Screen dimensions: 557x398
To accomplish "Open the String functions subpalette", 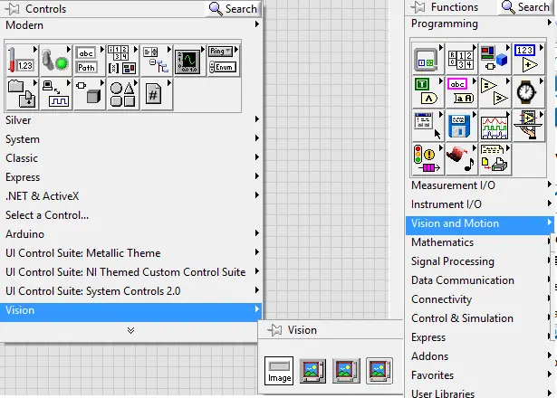I will [x=461, y=92].
